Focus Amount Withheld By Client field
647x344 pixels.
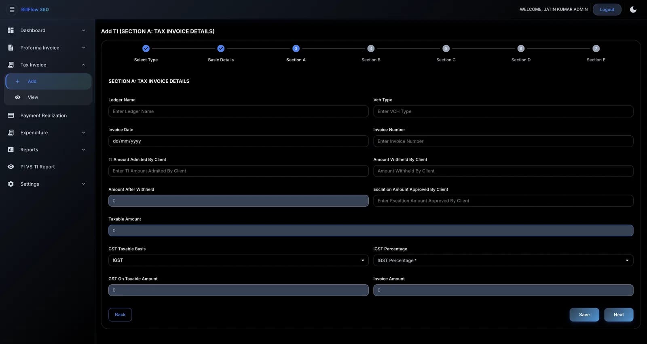[503, 171]
